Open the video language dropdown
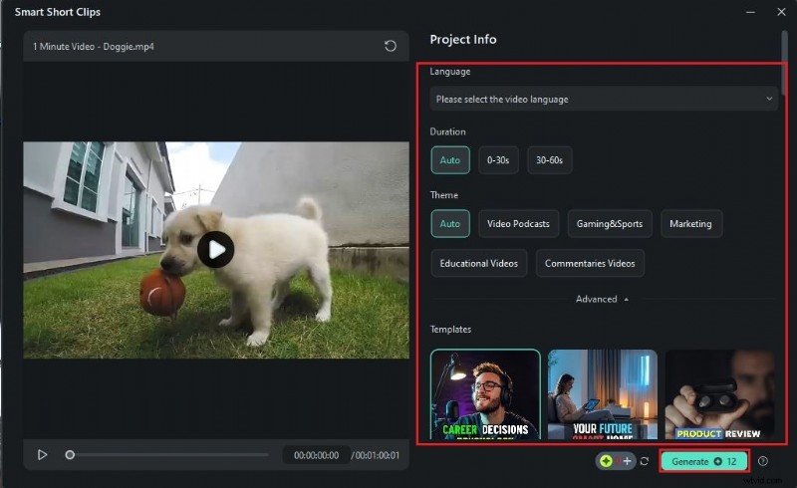This screenshot has height=488, width=797. 604,99
